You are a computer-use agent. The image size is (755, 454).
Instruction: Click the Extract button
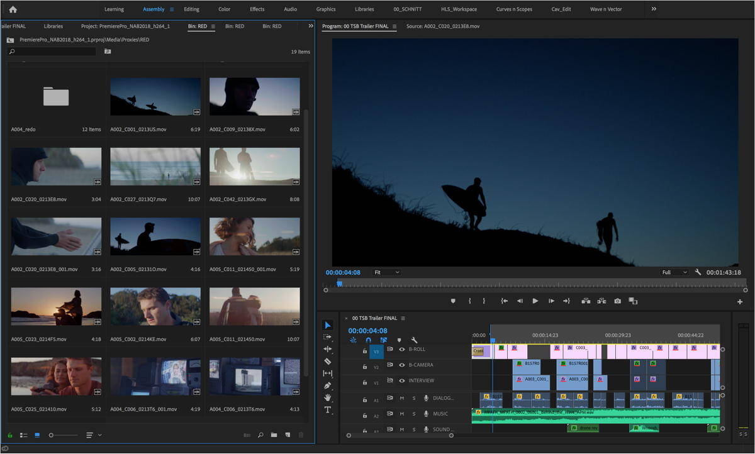point(601,301)
